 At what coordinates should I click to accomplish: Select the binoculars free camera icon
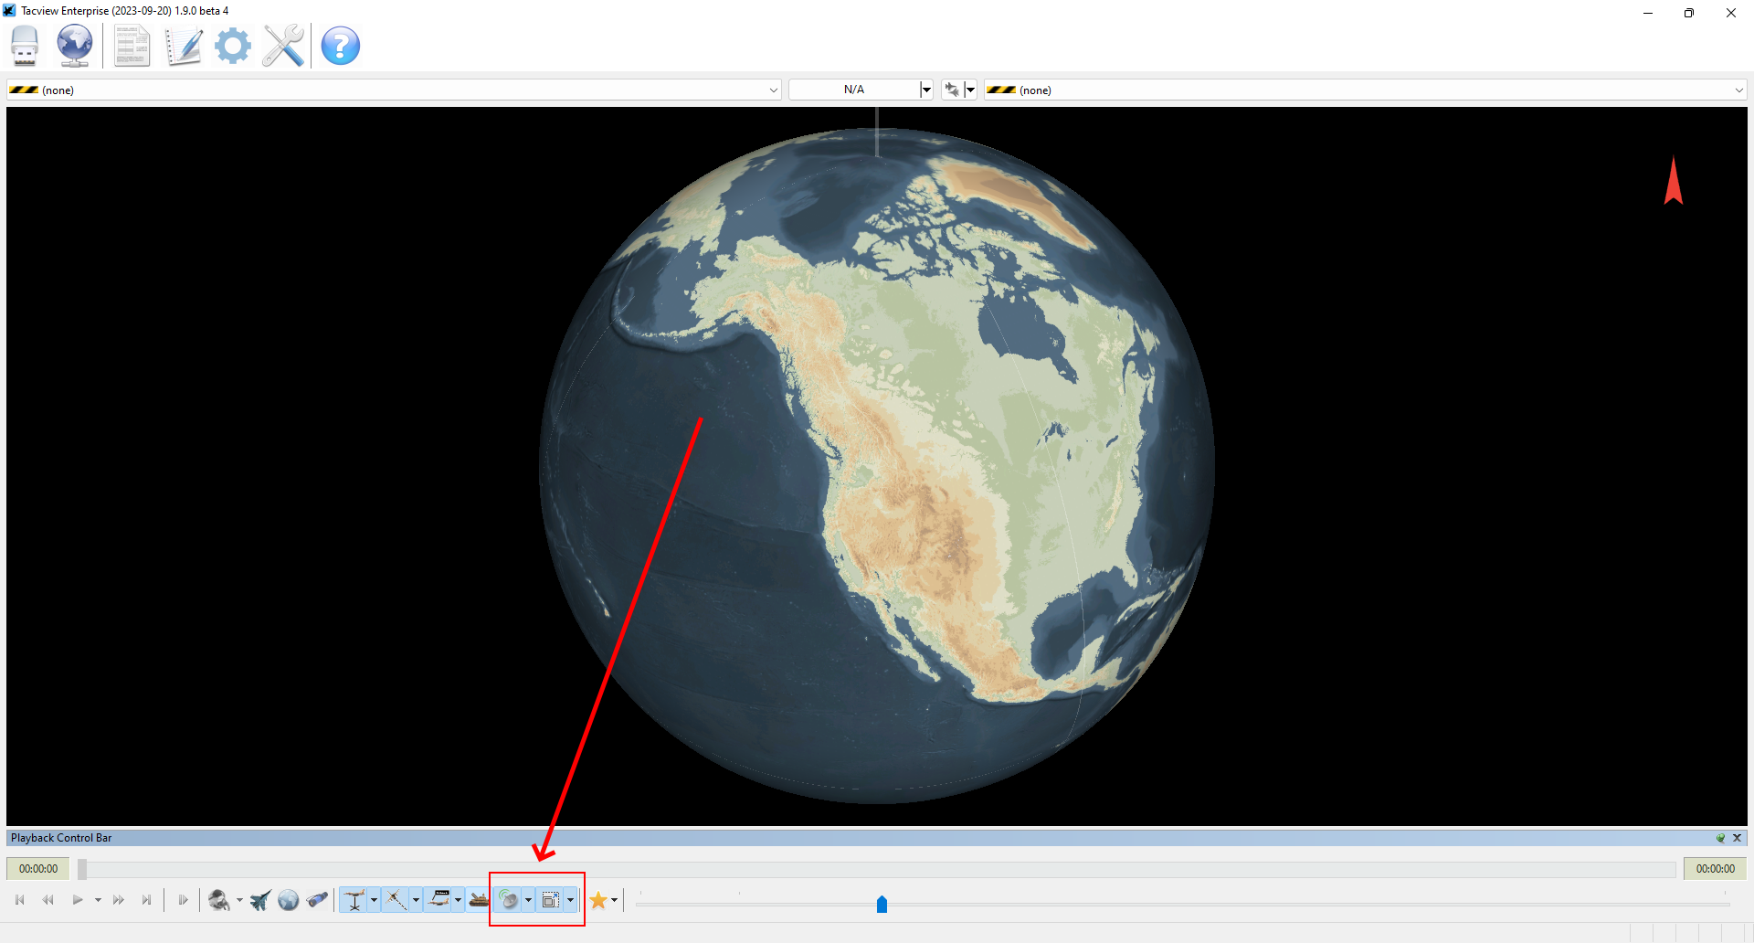click(317, 900)
